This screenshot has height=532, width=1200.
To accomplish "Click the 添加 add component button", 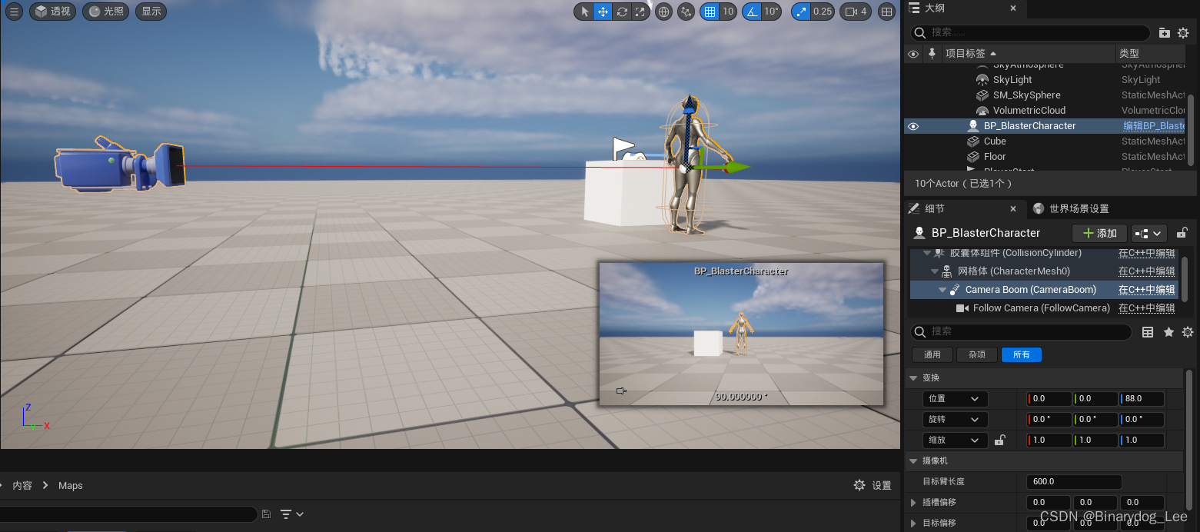I will (1099, 233).
